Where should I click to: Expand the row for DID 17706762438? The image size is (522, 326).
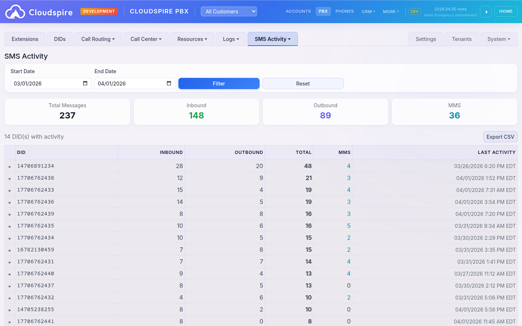tap(10, 178)
